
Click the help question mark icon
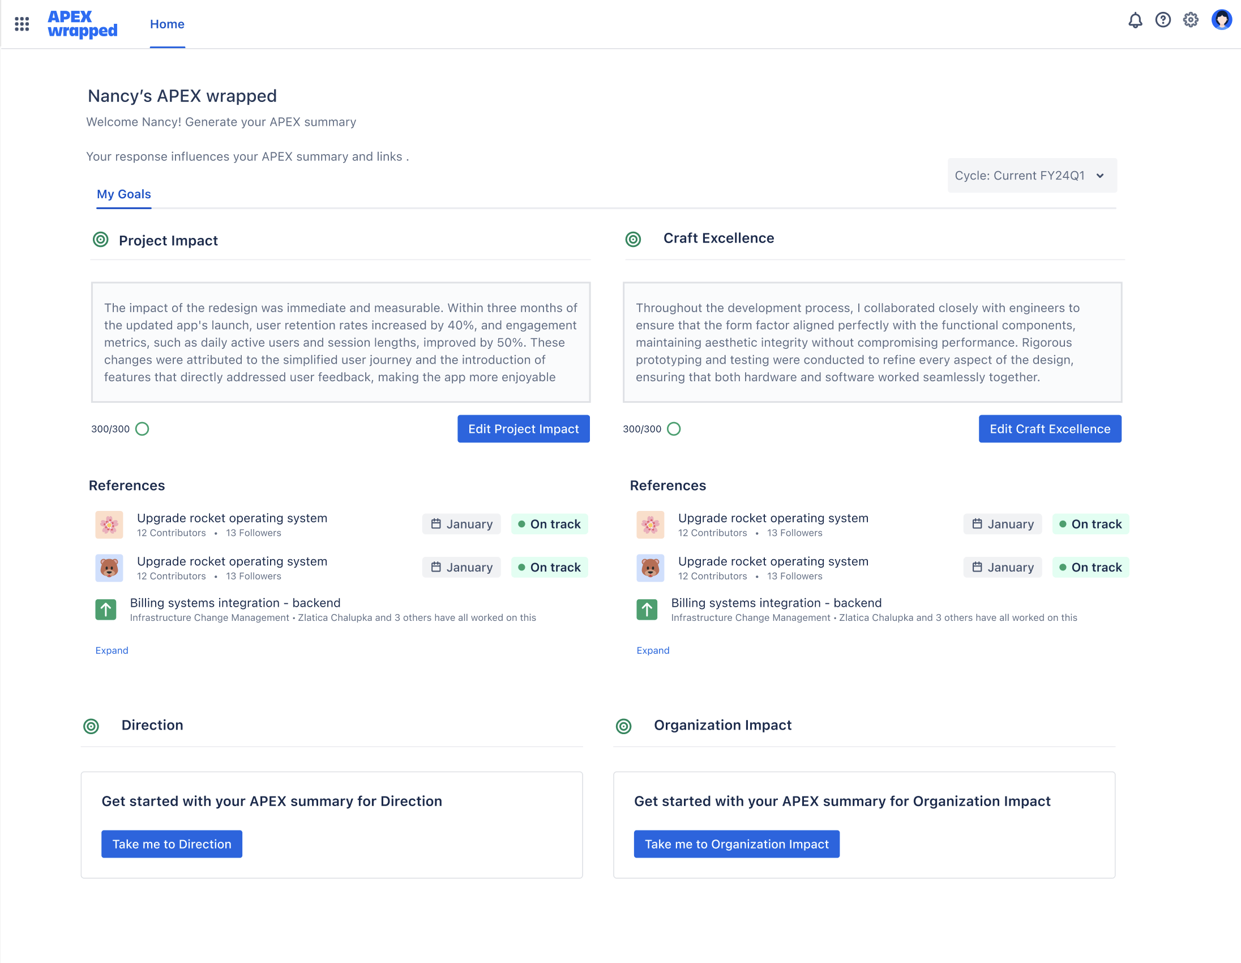click(x=1162, y=20)
